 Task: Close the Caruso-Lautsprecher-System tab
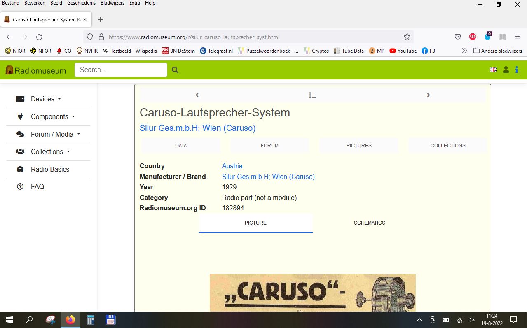85,20
